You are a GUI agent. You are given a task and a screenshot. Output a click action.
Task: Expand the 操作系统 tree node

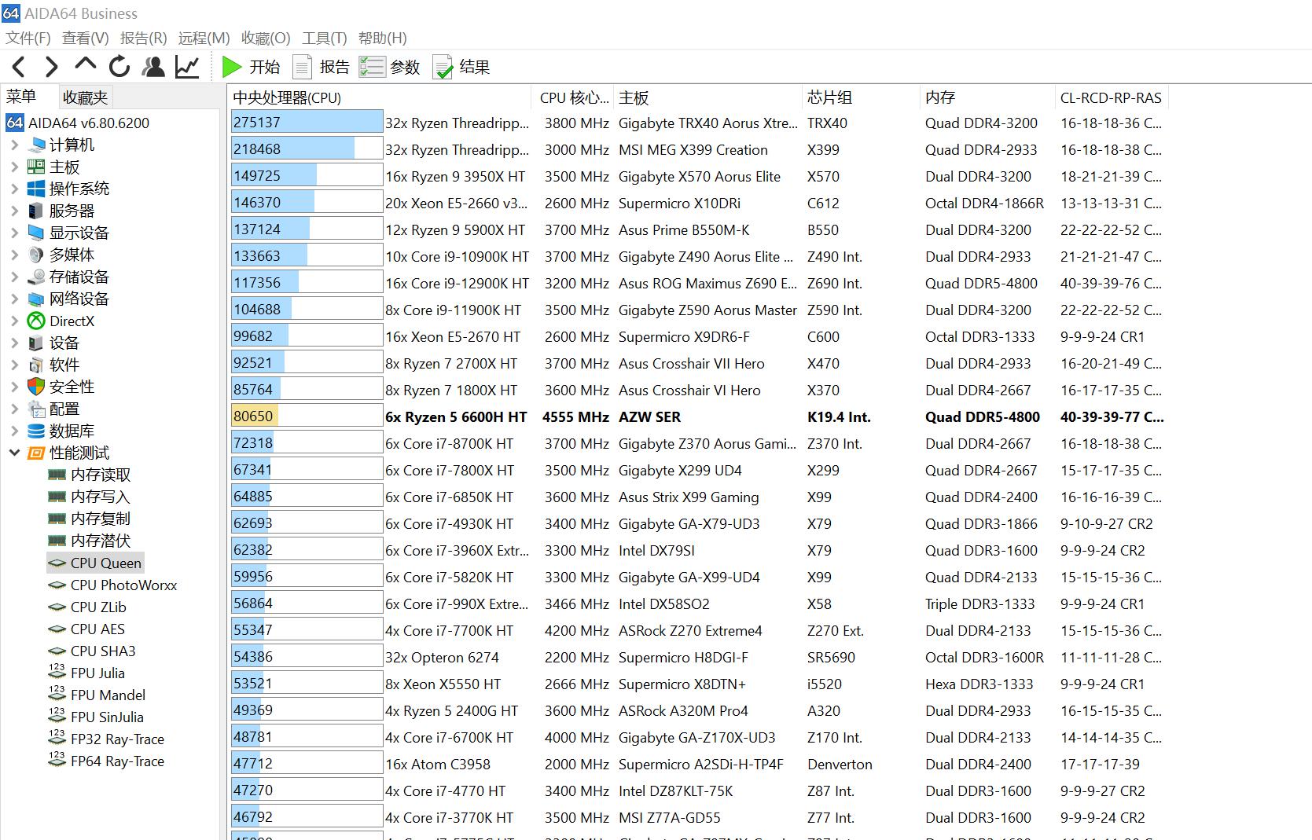coord(14,189)
